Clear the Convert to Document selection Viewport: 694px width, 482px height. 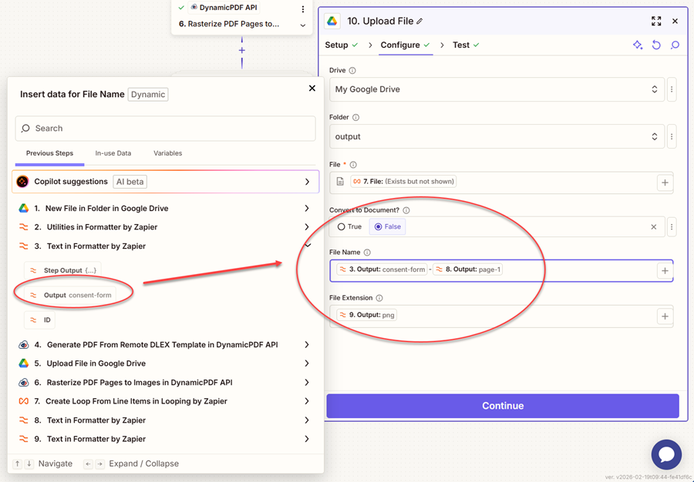(x=653, y=227)
